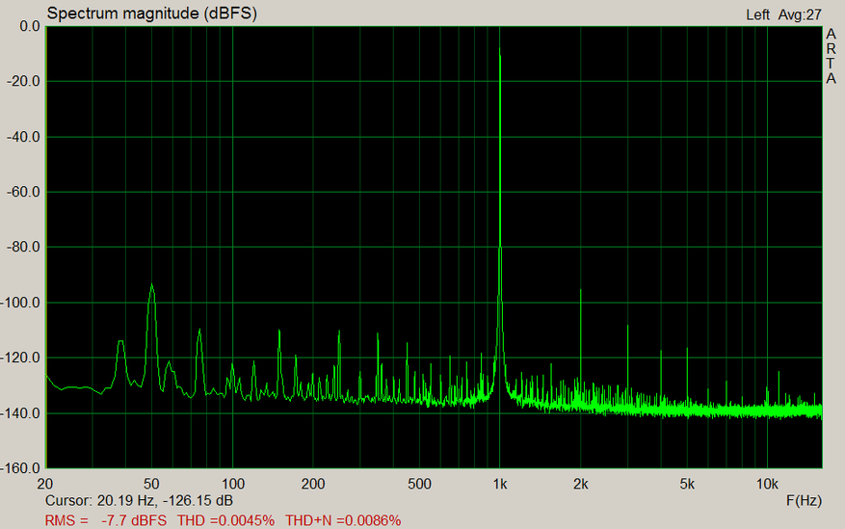Click the F(Hz) axis label
Viewport: 845px width, 529px height.
click(x=803, y=501)
